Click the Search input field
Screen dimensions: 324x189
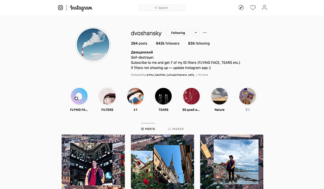pyautogui.click(x=162, y=8)
